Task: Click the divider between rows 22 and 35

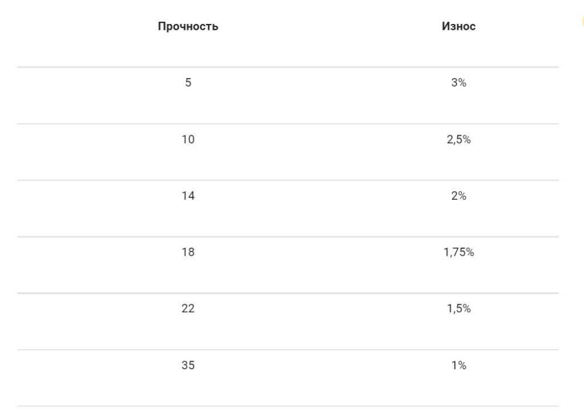Action: [x=288, y=350]
